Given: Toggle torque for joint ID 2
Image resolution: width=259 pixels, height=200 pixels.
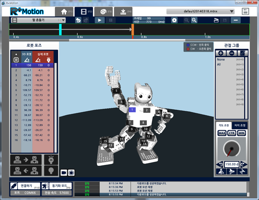Looking at the screenshot, I should pyautogui.click(x=49, y=70).
